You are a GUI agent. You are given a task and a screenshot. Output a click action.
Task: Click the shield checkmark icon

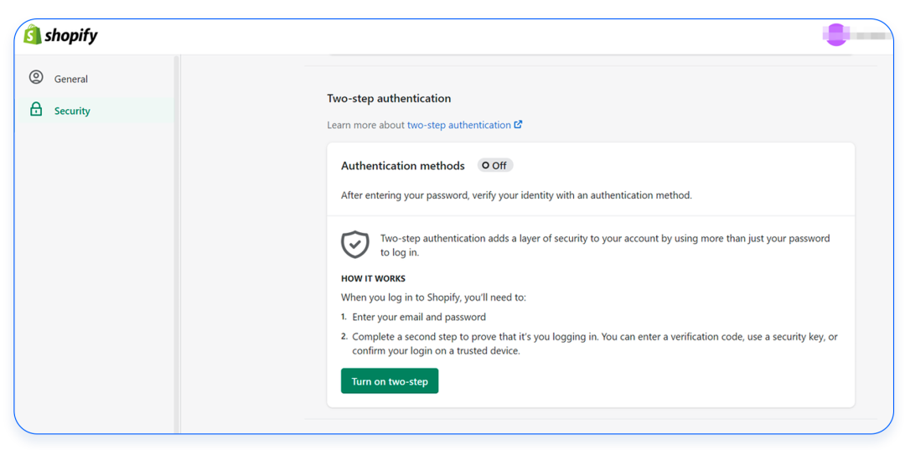[355, 245]
